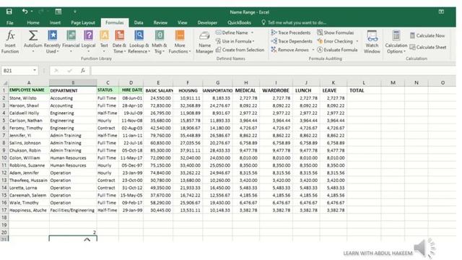Select hire date cell 11-May-17
This screenshot has width=462, height=260.
click(x=131, y=157)
